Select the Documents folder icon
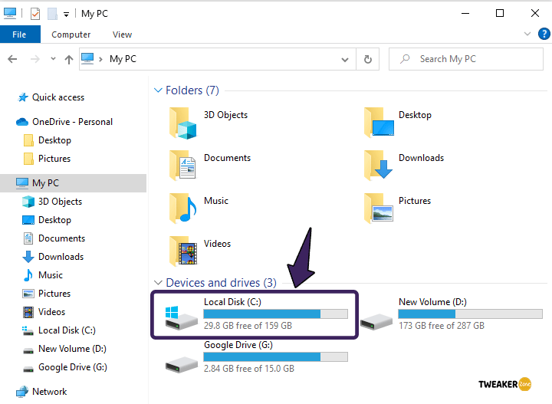The image size is (552, 404). click(182, 165)
